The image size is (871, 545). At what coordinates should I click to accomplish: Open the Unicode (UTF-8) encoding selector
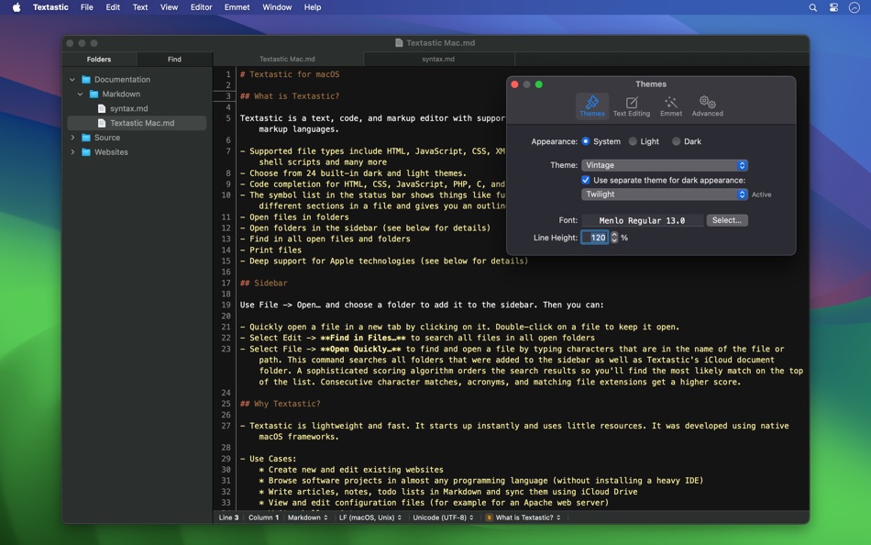tap(443, 517)
